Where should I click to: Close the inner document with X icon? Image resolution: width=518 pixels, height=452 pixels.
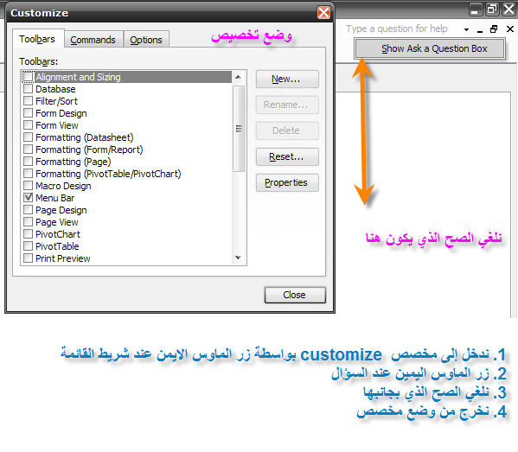click(x=510, y=29)
